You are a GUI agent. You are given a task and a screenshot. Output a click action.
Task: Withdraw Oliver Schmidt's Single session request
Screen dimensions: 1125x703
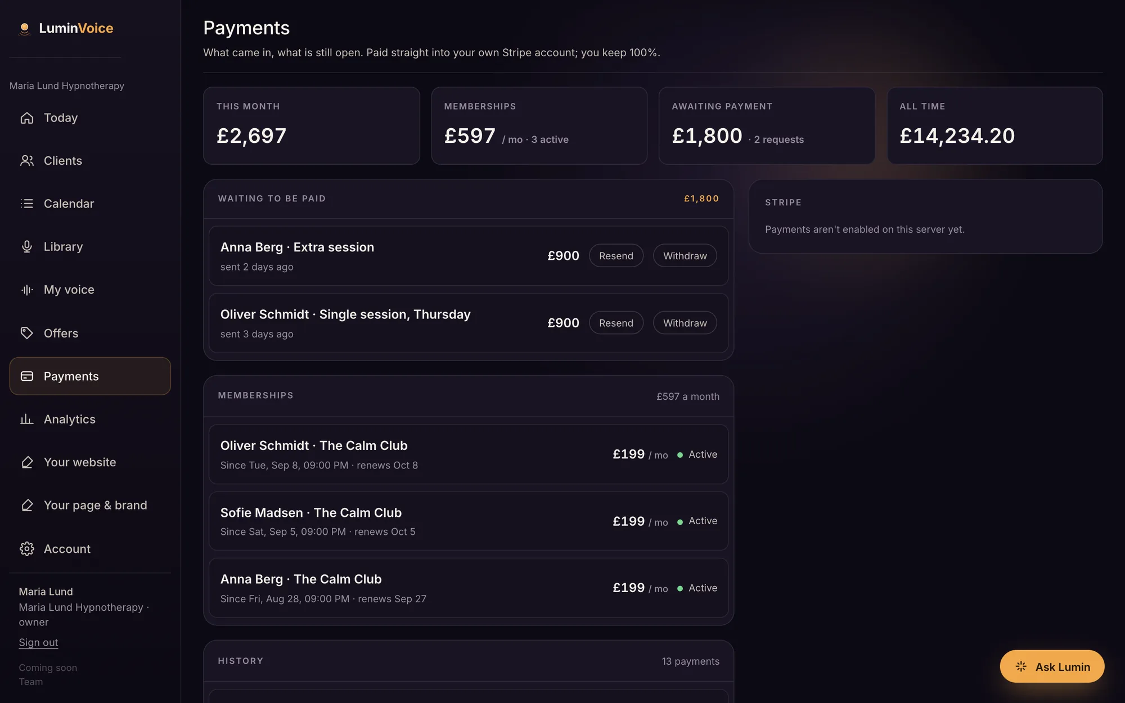[x=685, y=323]
